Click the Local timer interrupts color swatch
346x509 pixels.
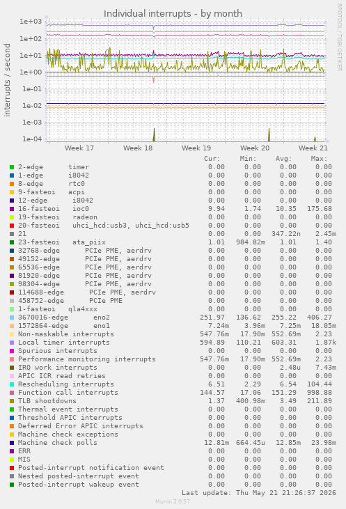[x=12, y=343]
